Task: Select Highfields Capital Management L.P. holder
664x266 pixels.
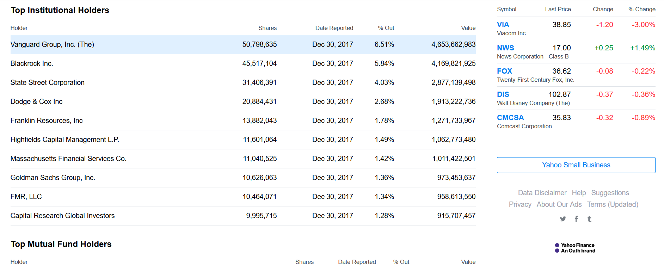Action: (x=65, y=140)
